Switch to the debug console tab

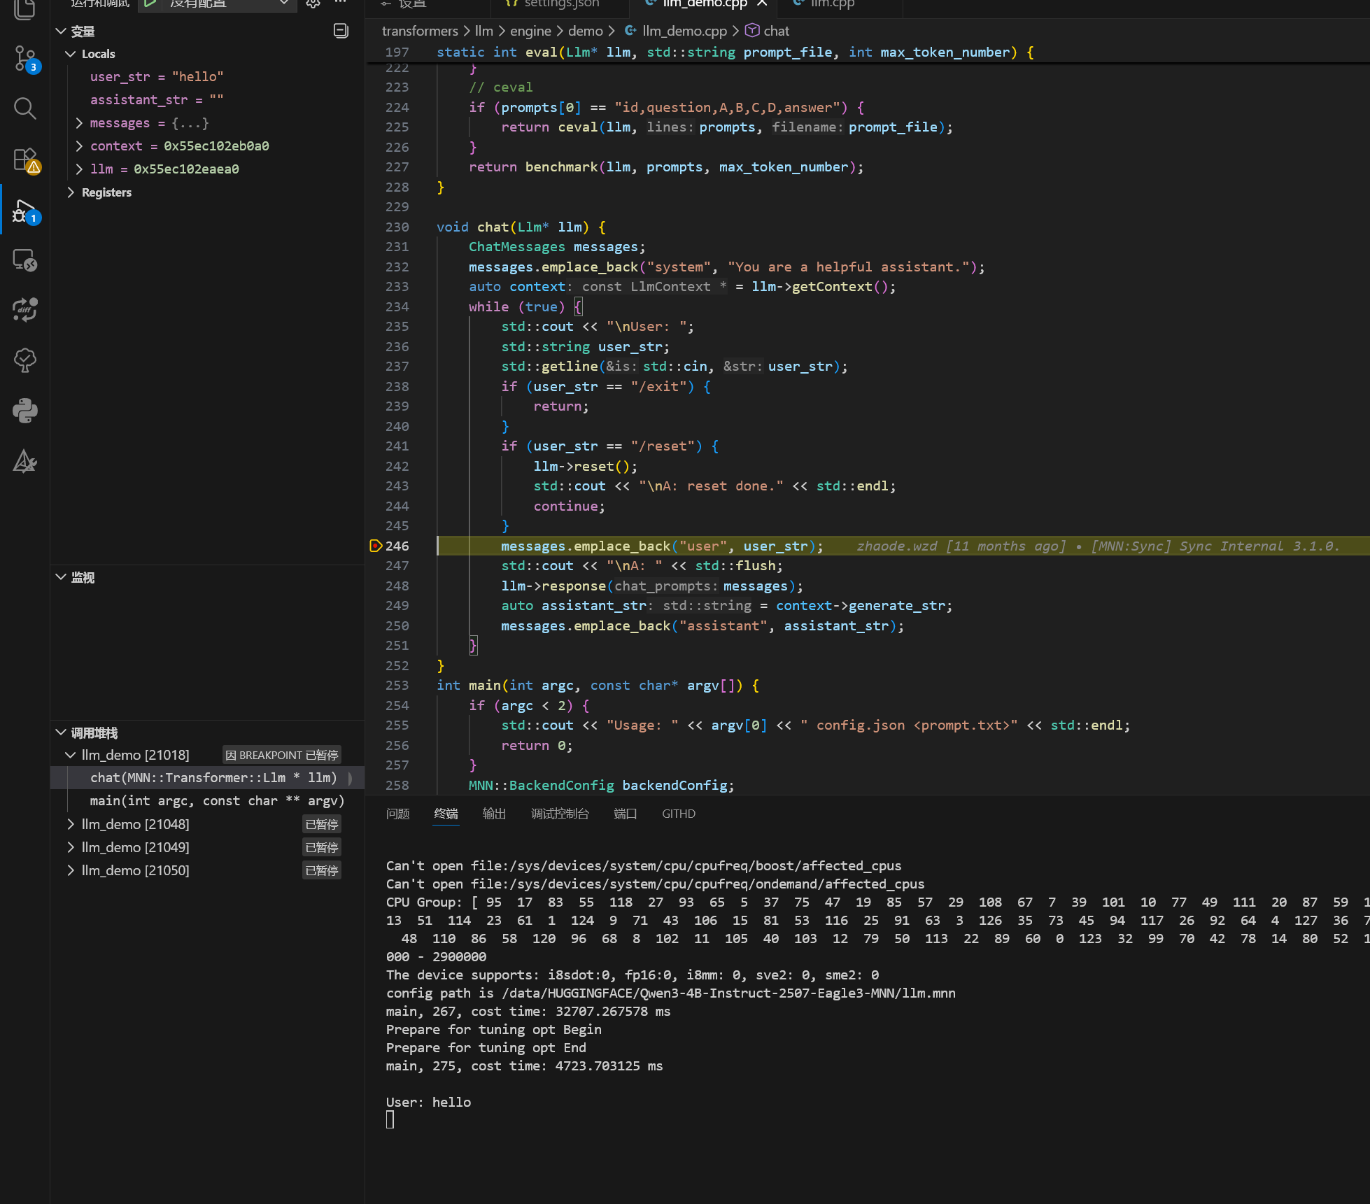coord(560,814)
